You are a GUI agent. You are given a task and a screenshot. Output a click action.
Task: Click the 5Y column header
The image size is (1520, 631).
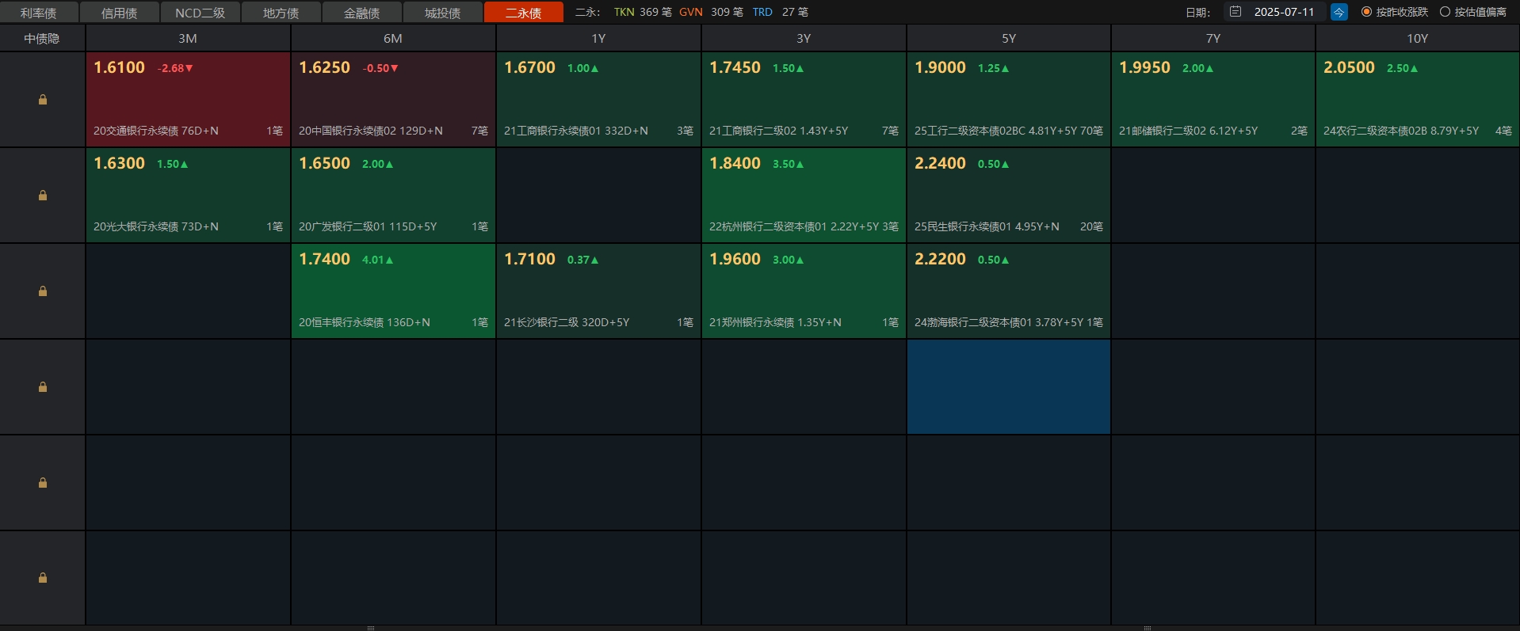click(1009, 38)
